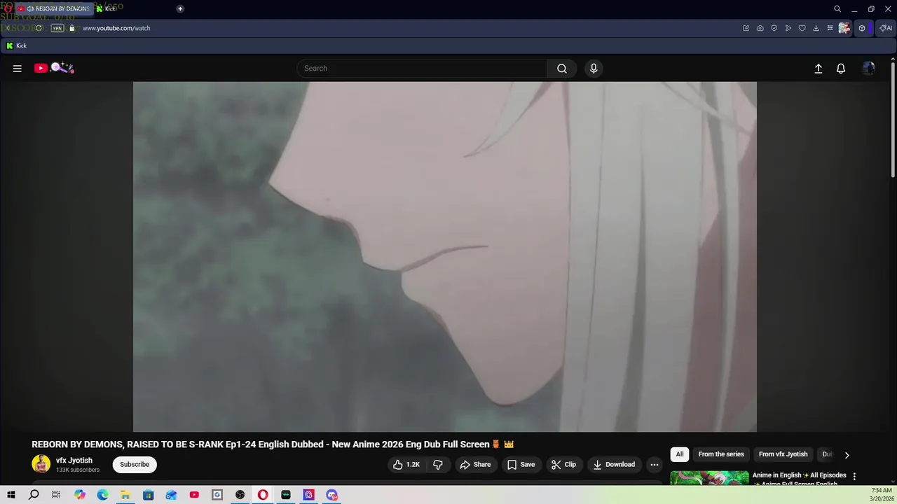Open YouTube notifications bell
The height and width of the screenshot is (504, 897).
point(841,69)
